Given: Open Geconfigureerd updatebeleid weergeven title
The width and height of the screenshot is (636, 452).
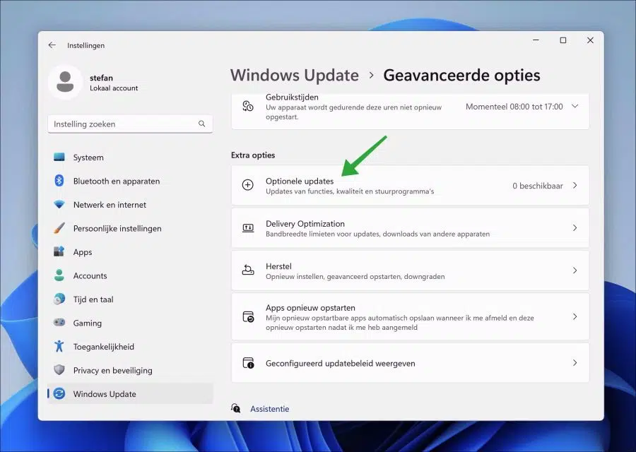Looking at the screenshot, I should point(341,363).
